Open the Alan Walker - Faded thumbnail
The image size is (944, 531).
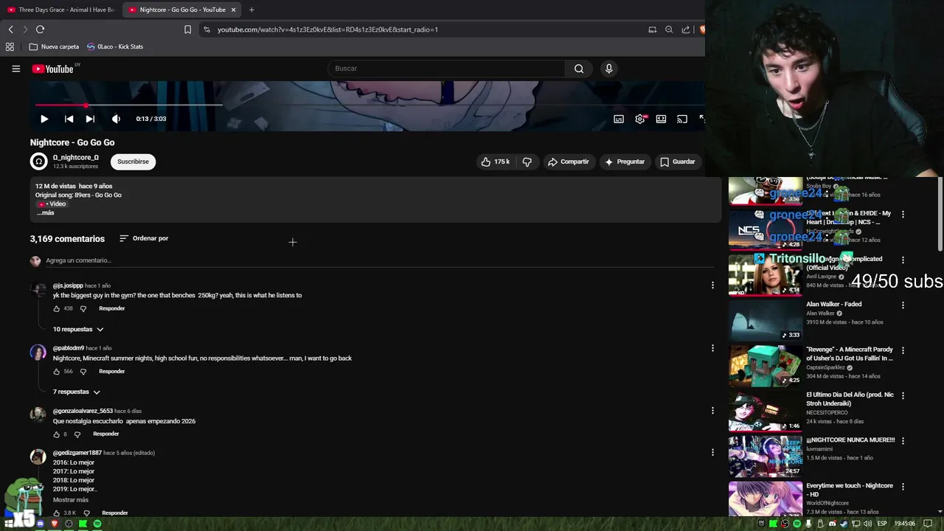766,320
